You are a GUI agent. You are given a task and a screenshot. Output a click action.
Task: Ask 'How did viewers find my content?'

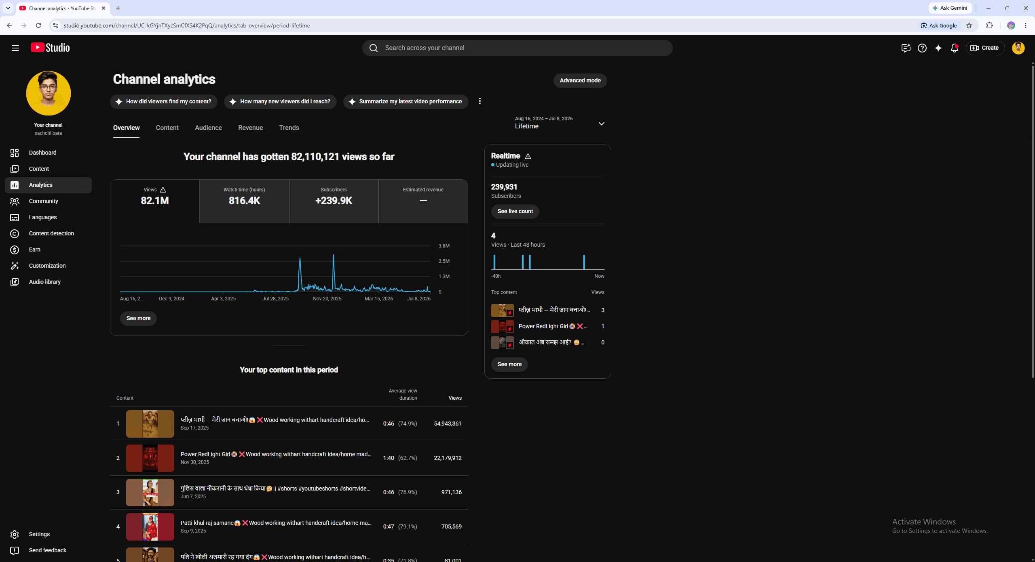click(164, 102)
